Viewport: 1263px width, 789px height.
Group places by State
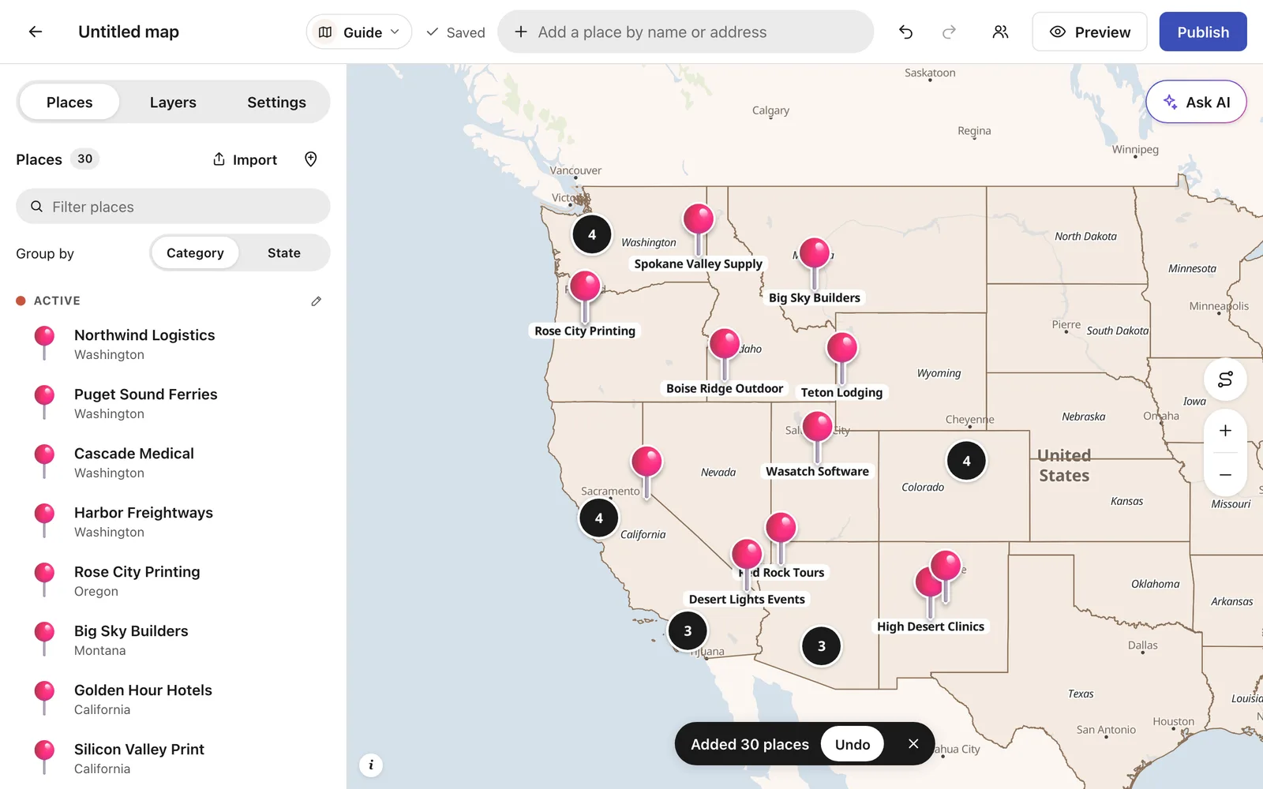coord(284,252)
